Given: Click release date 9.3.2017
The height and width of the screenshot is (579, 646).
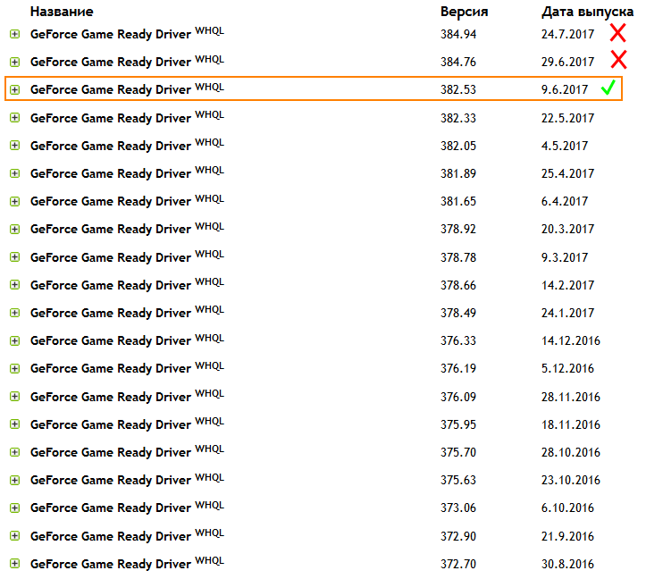Looking at the screenshot, I should click(x=565, y=257).
